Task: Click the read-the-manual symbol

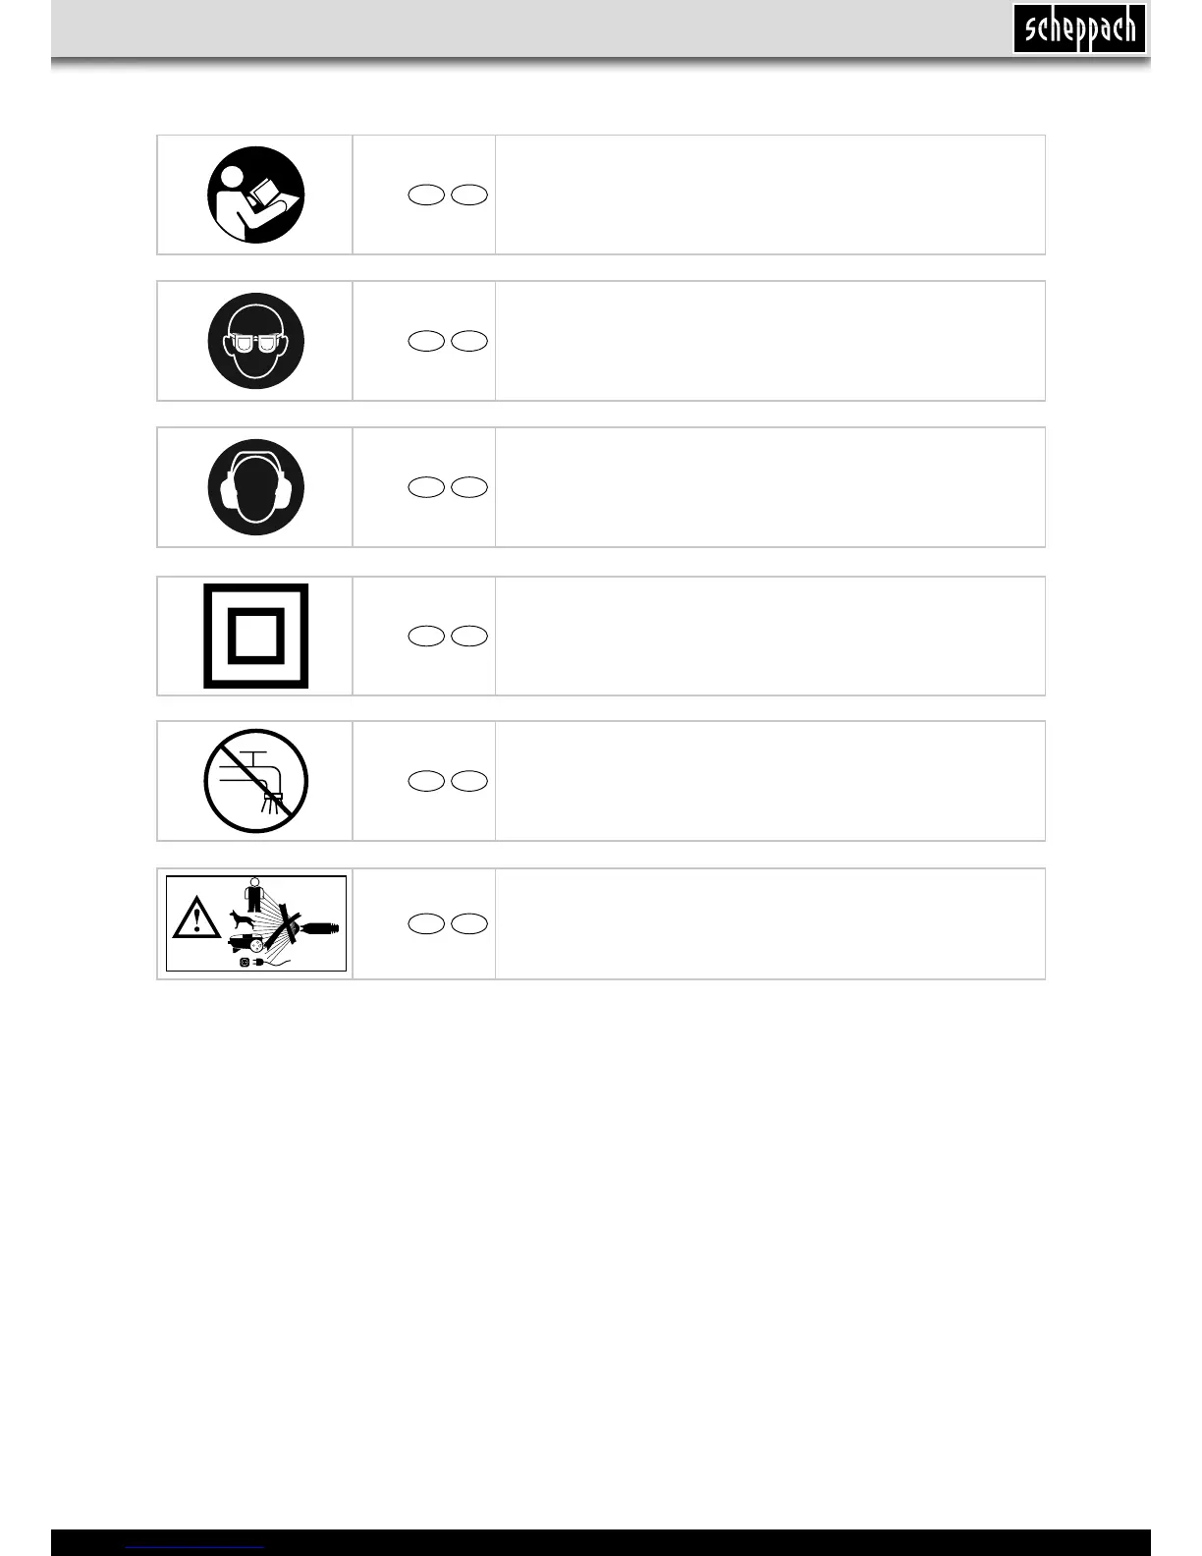Action: coord(255,194)
